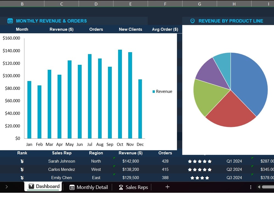The image size is (274, 206).
Task: Click the 'Region' column heading
Action: pos(96,153)
